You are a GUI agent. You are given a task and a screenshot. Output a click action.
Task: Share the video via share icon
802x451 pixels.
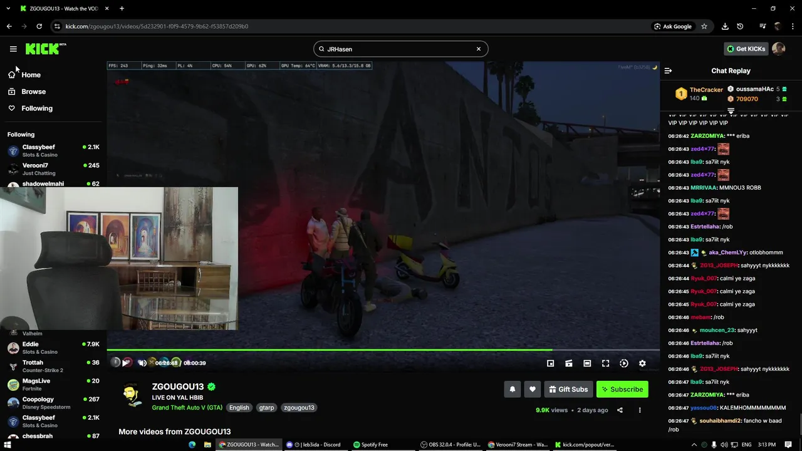(620, 410)
